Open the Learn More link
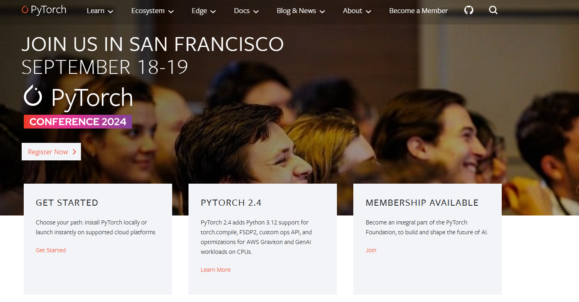Viewport: 579px width, 302px height. (215, 270)
